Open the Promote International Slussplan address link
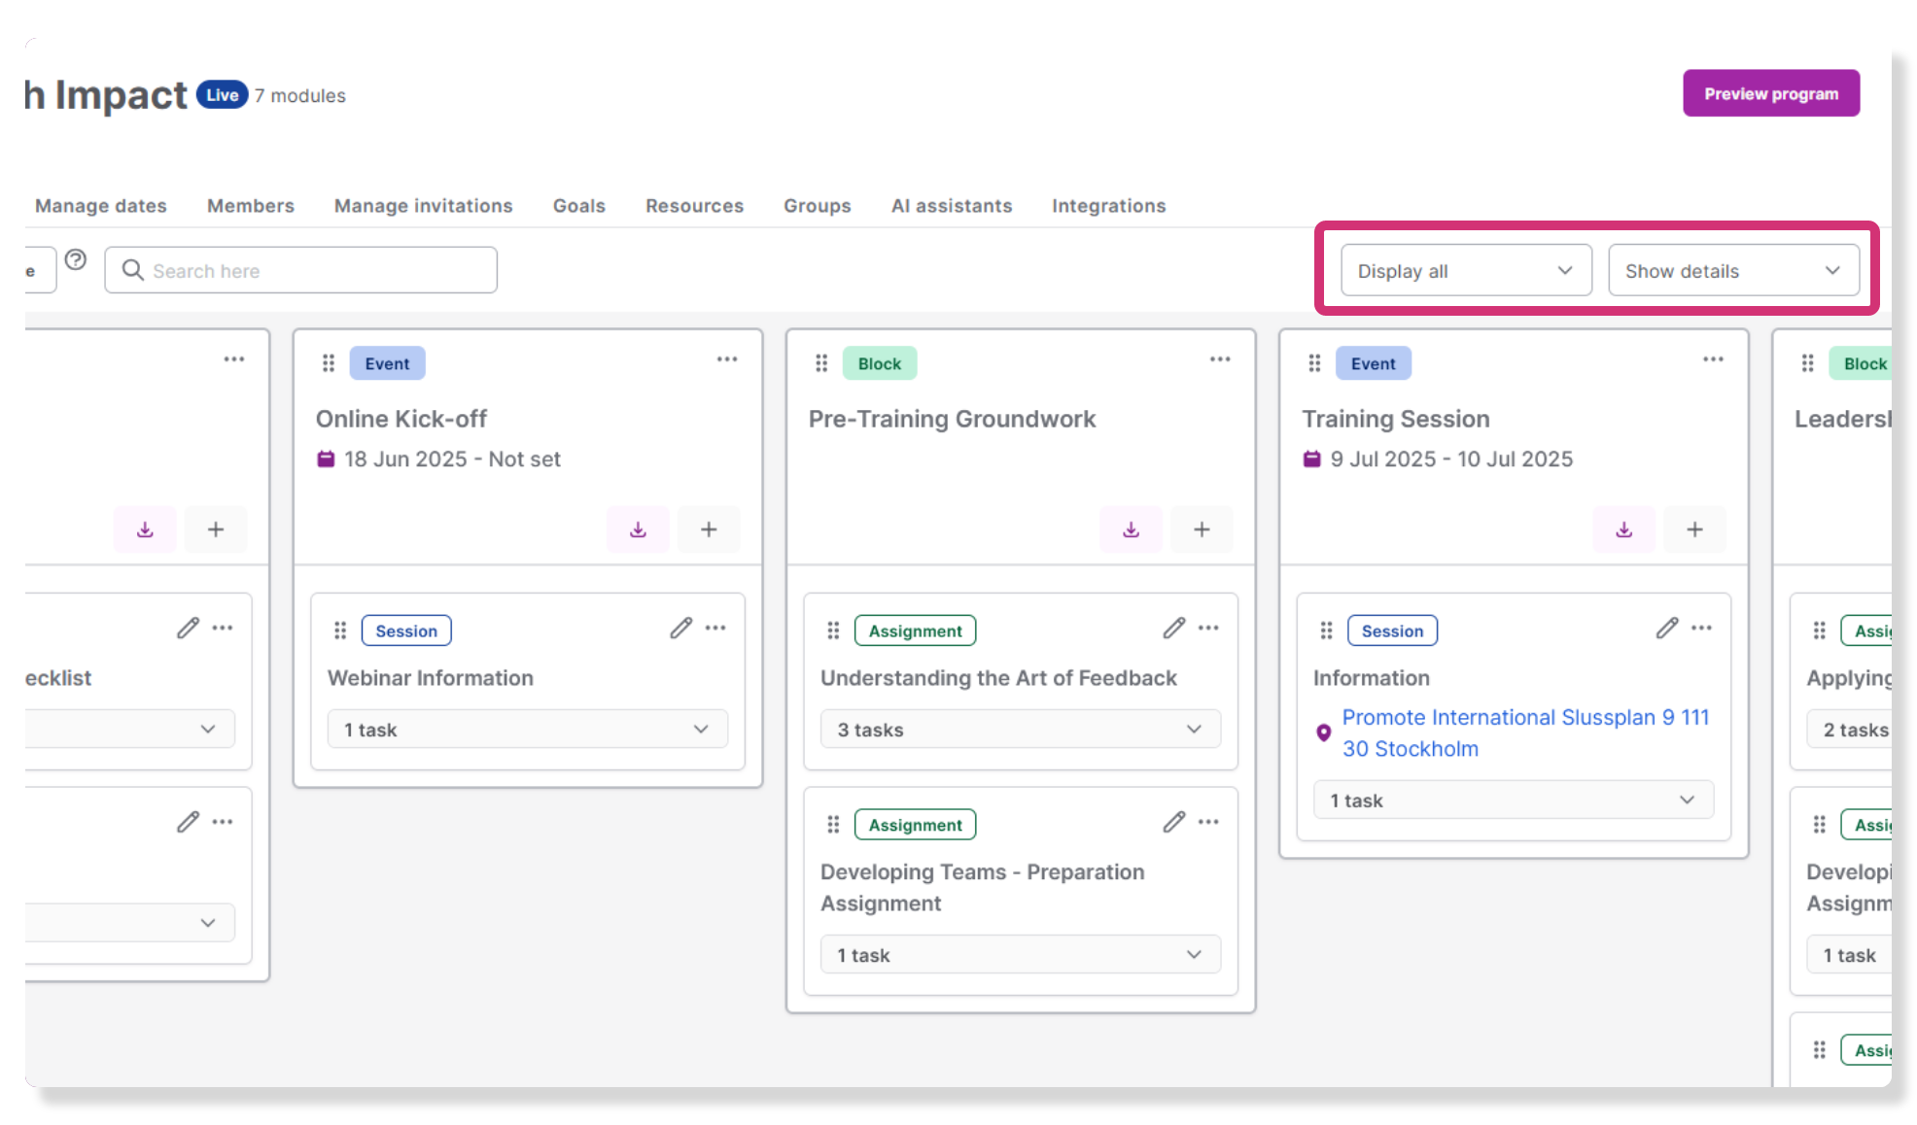The height and width of the screenshot is (1125, 1917). point(1525,733)
